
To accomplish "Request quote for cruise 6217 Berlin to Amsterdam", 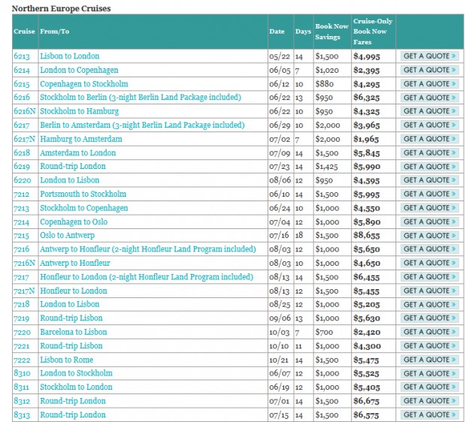I will pyautogui.click(x=429, y=125).
